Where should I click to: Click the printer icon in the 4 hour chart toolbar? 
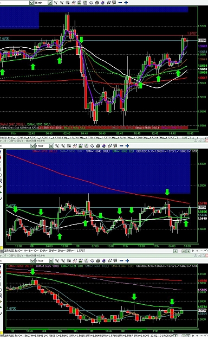[x=98, y=260]
